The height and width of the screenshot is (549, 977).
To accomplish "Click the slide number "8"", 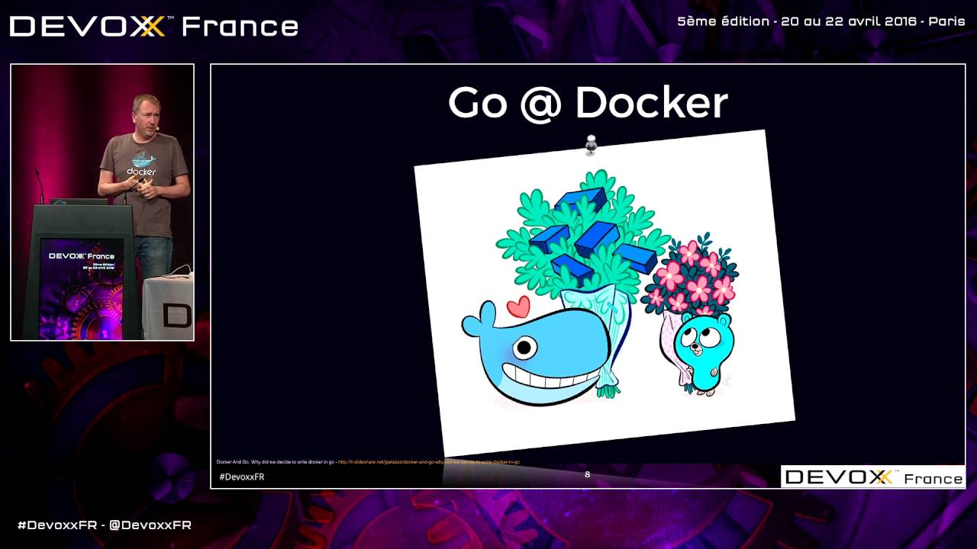I will 587,474.
